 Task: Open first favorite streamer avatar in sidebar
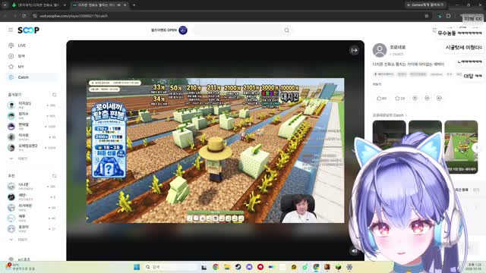(x=11, y=105)
